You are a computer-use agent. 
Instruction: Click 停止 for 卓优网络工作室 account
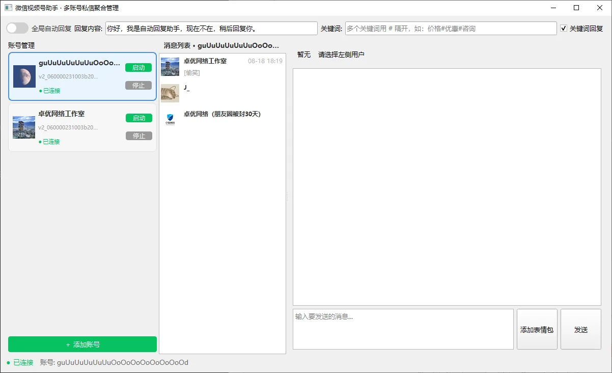coord(138,136)
